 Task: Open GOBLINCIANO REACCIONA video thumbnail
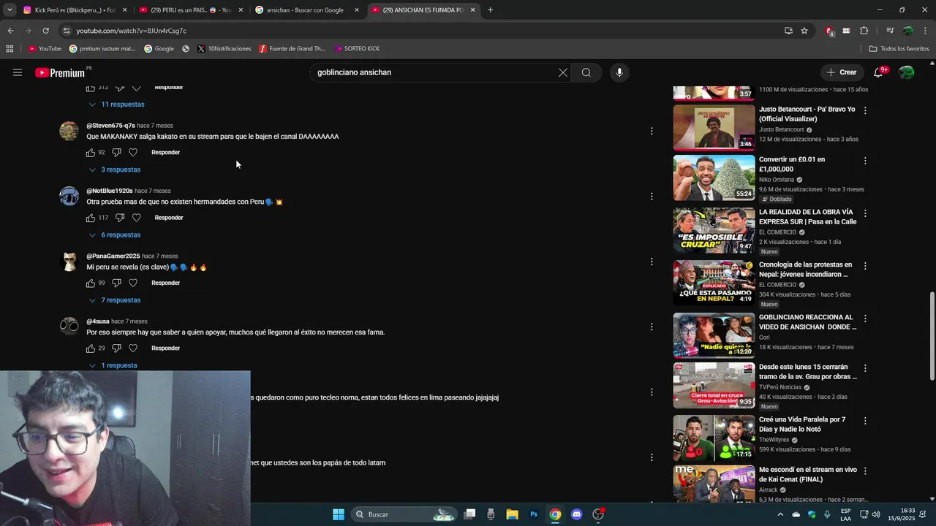[714, 335]
